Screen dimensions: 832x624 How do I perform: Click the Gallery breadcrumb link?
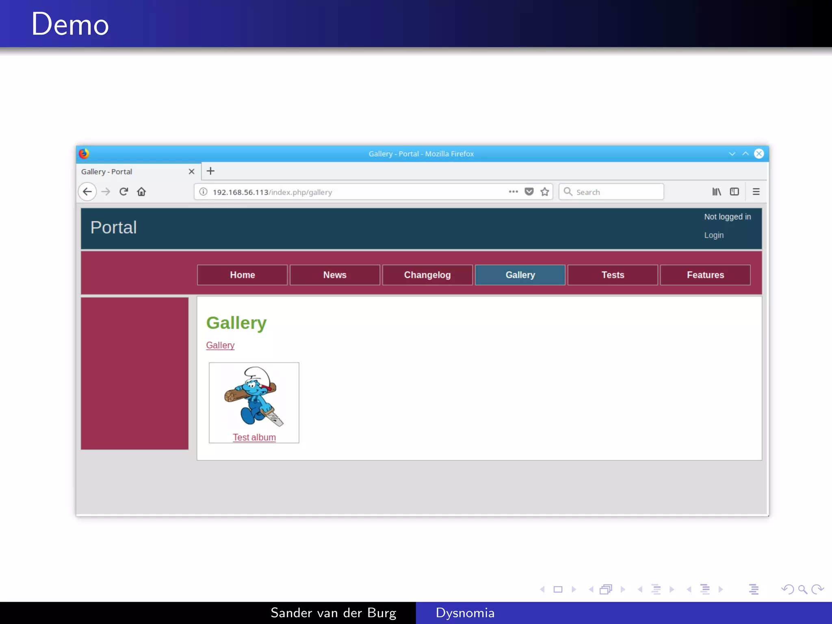point(220,345)
